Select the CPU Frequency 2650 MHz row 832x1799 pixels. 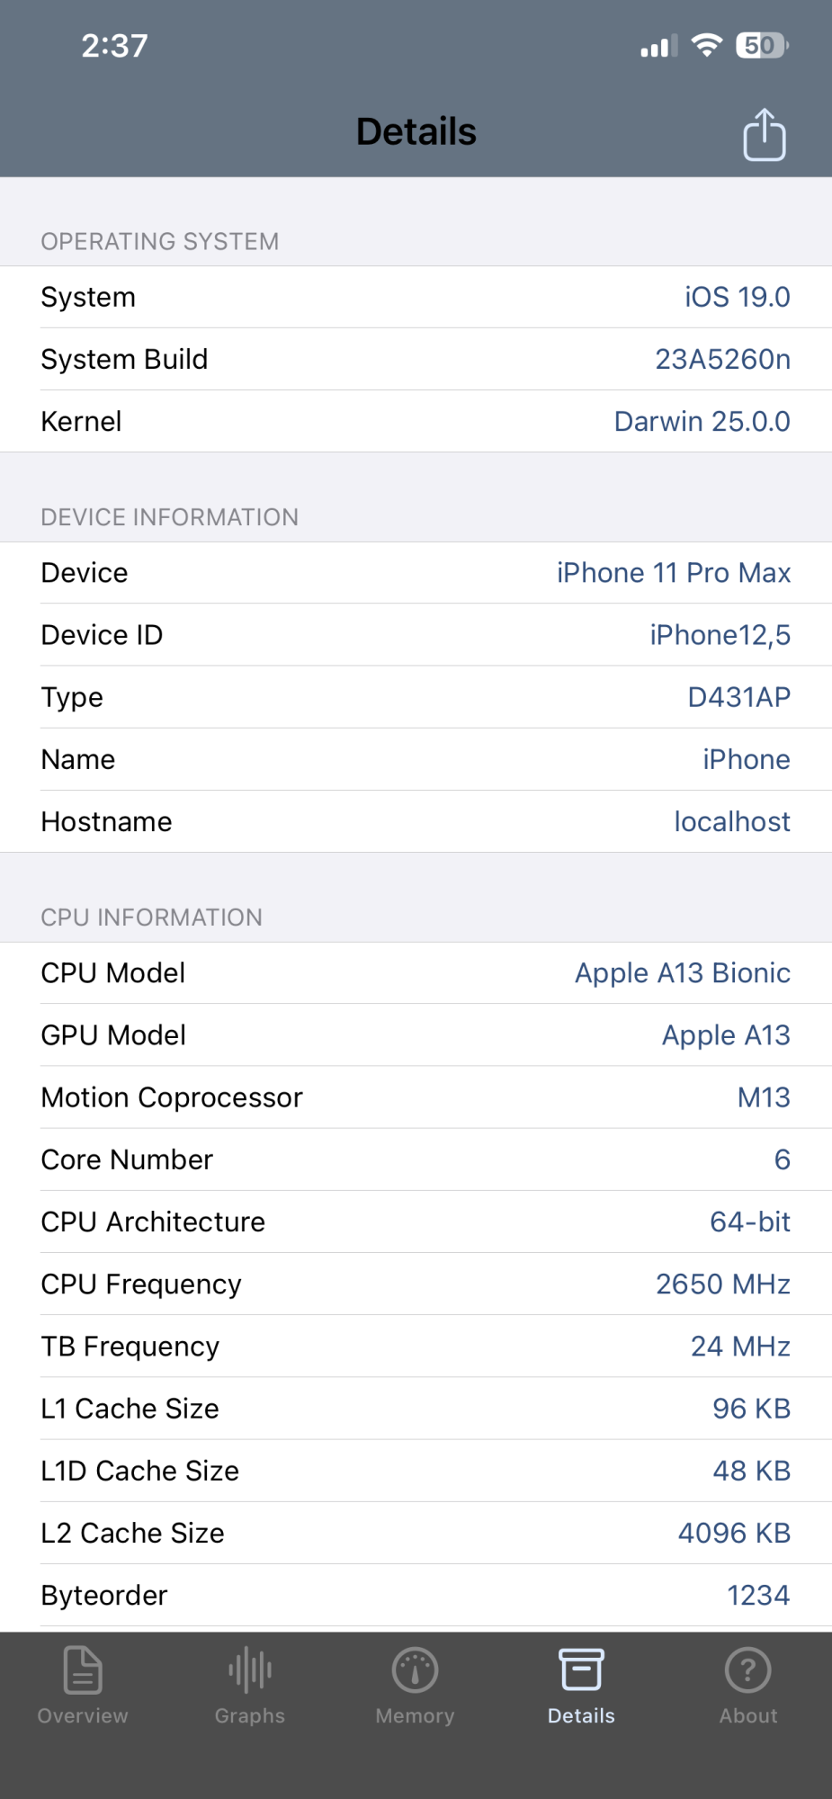(416, 1284)
